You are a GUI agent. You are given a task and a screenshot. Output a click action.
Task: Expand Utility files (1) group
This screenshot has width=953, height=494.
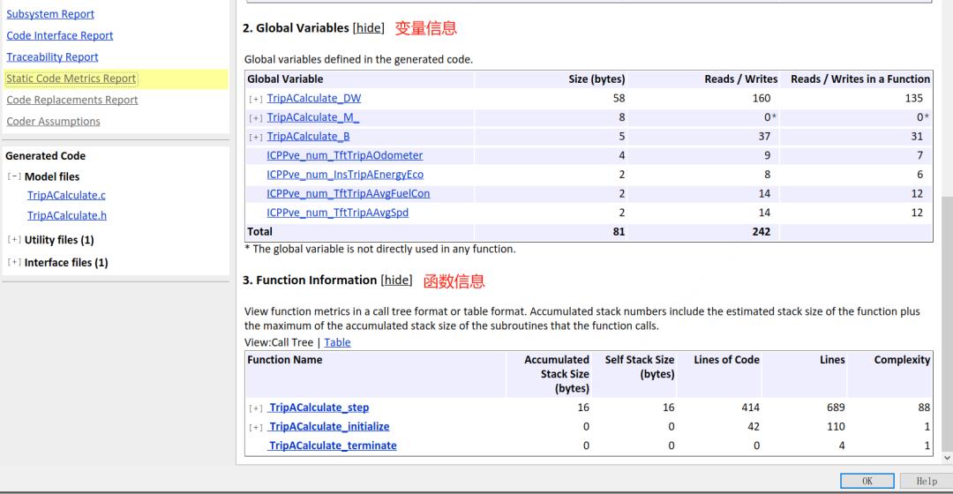(x=14, y=240)
